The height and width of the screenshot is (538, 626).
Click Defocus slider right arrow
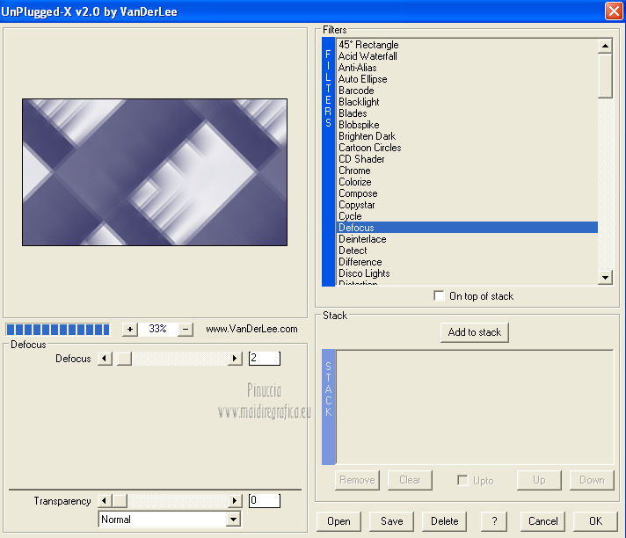click(235, 359)
